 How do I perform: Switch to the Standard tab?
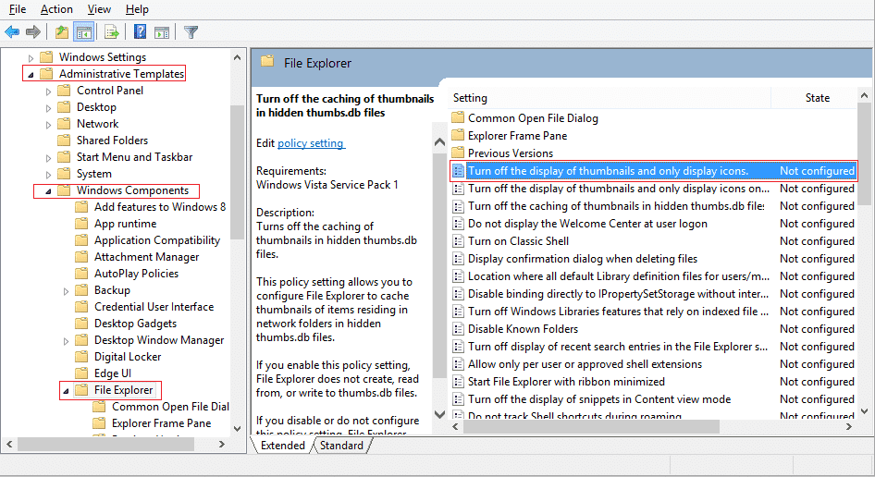[x=341, y=446]
